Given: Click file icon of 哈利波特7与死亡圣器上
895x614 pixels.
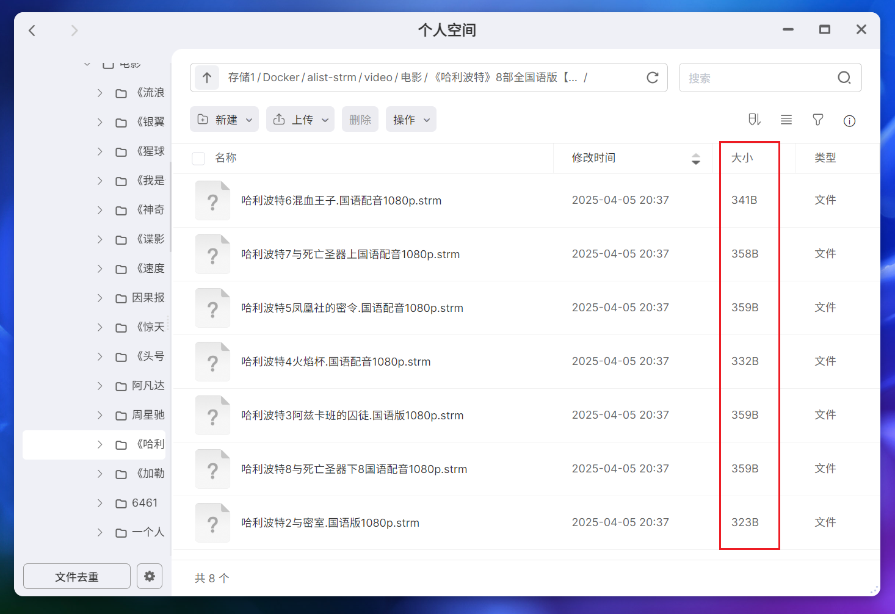Looking at the screenshot, I should pos(212,255).
